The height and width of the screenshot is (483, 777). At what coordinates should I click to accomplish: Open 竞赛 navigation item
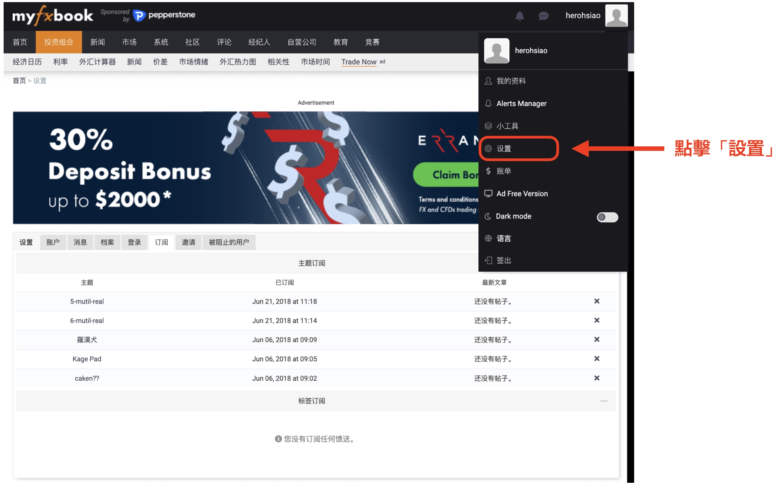click(373, 42)
